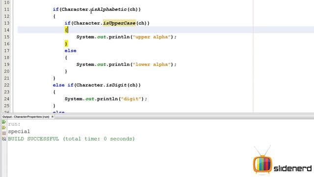Viewport: 314px width, 177px height.
Task: Click the highlighted opening brace on line 14
Action: [x=66, y=30]
